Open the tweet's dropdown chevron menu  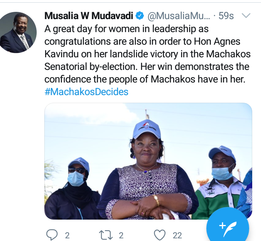pos(246,16)
